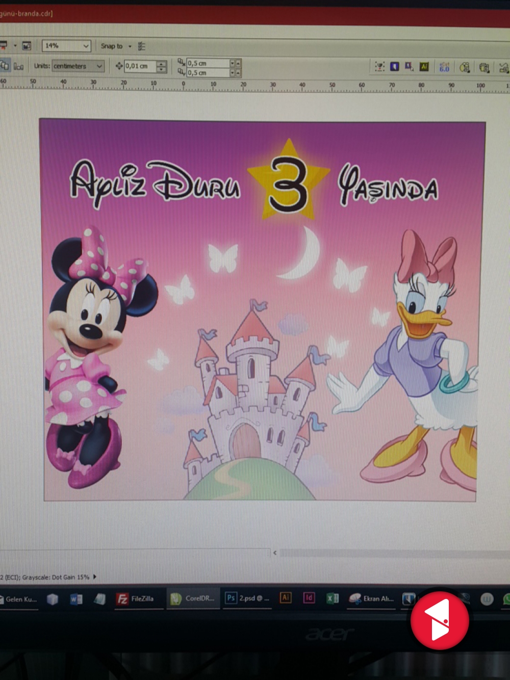Open the Gelen Ku... taskbar window
This screenshot has width=510, height=680.
[19, 599]
